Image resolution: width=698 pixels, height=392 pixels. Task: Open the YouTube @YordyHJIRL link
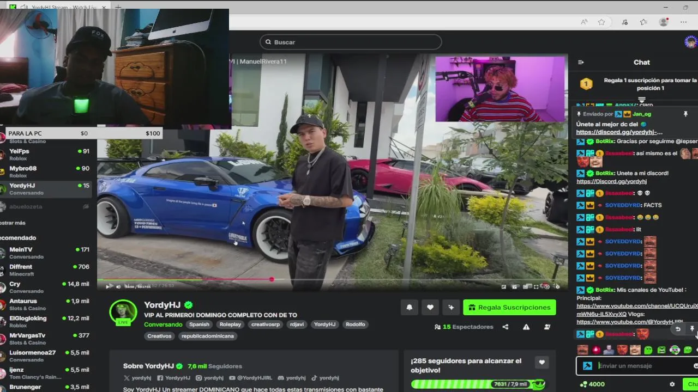(x=251, y=378)
